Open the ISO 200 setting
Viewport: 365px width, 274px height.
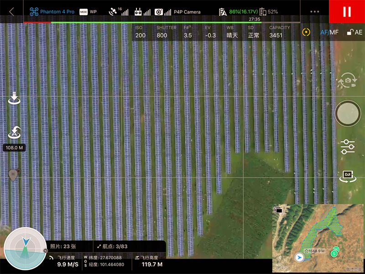tap(141, 32)
